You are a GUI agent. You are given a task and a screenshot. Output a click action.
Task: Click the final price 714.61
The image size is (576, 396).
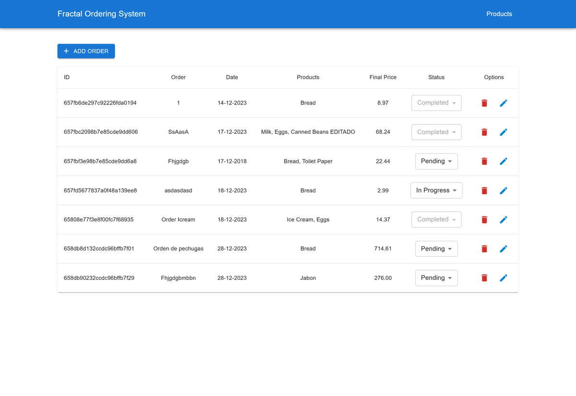tap(383, 249)
